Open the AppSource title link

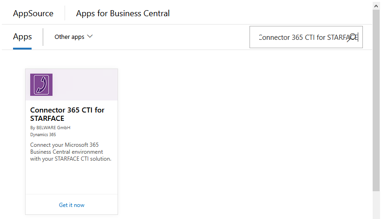(33, 13)
